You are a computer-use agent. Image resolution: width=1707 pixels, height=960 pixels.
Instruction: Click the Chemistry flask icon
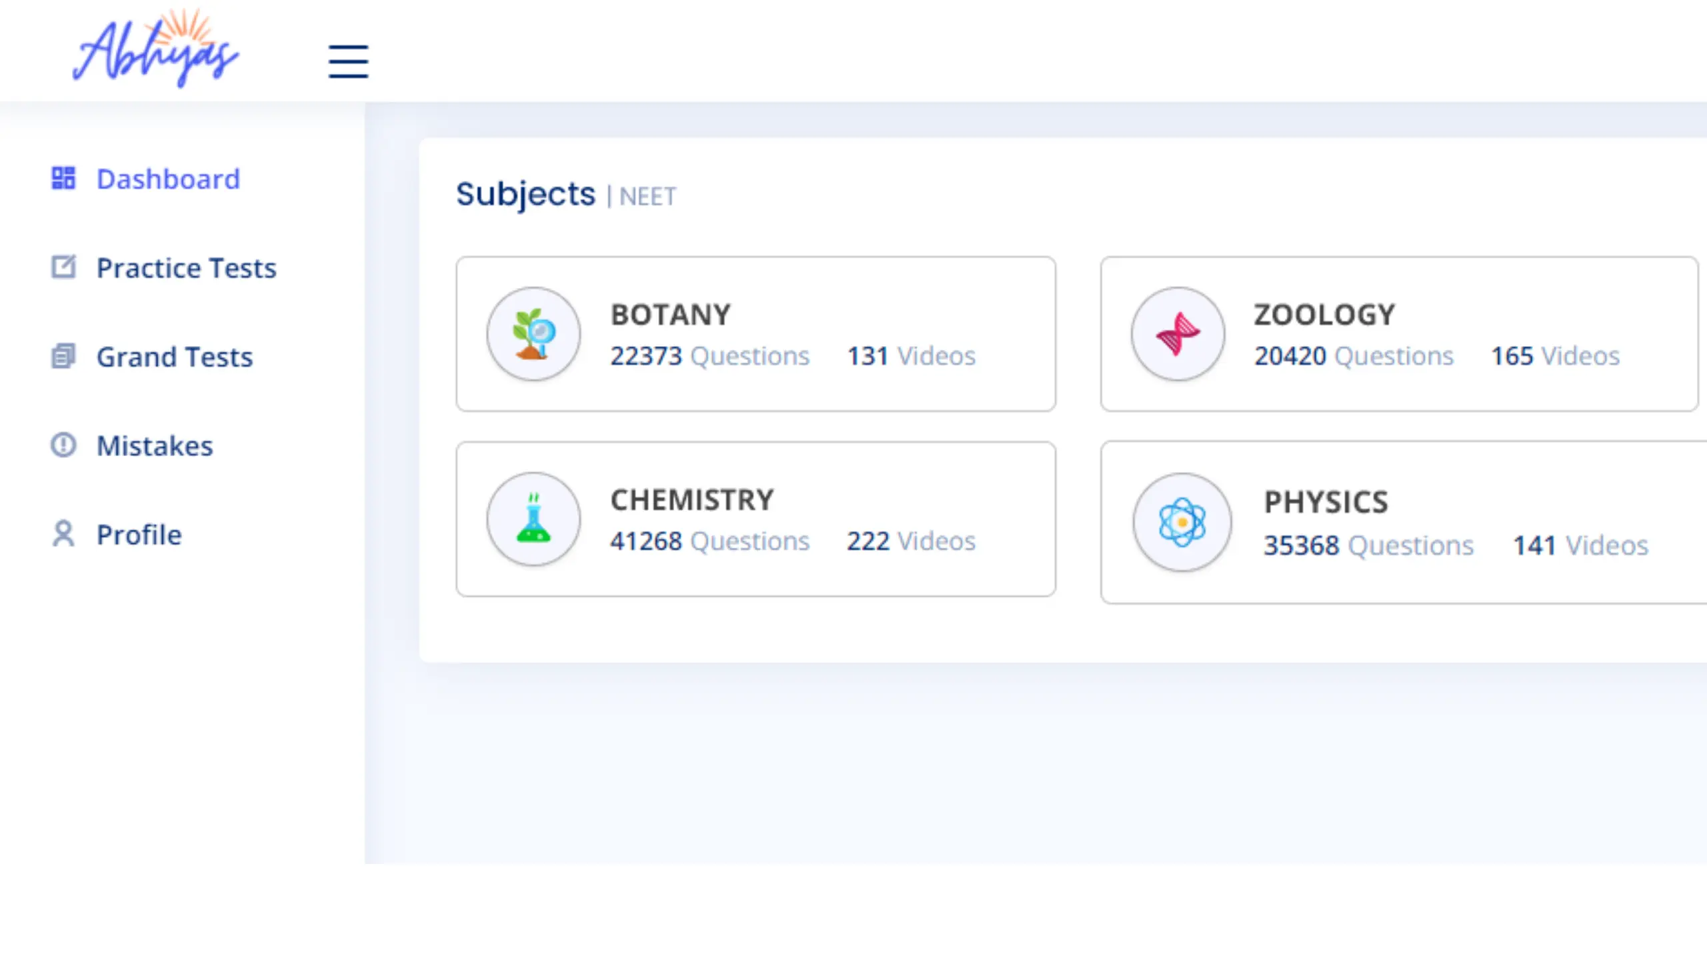click(x=533, y=519)
